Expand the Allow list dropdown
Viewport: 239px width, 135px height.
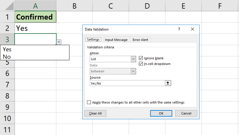(133, 59)
